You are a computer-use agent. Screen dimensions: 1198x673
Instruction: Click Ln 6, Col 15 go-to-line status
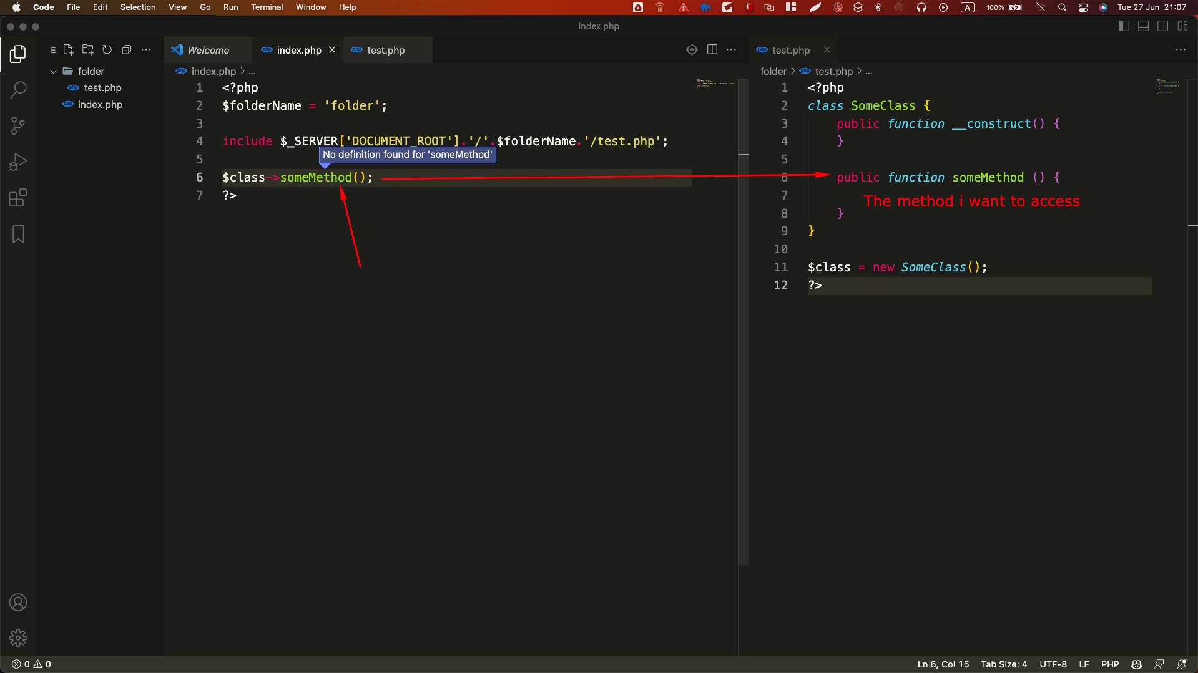943,664
